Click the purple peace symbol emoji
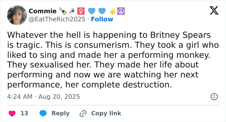 (121, 11)
